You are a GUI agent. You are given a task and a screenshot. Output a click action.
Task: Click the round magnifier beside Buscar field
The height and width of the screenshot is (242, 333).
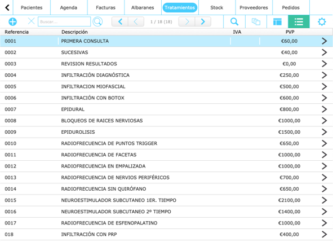point(97,21)
